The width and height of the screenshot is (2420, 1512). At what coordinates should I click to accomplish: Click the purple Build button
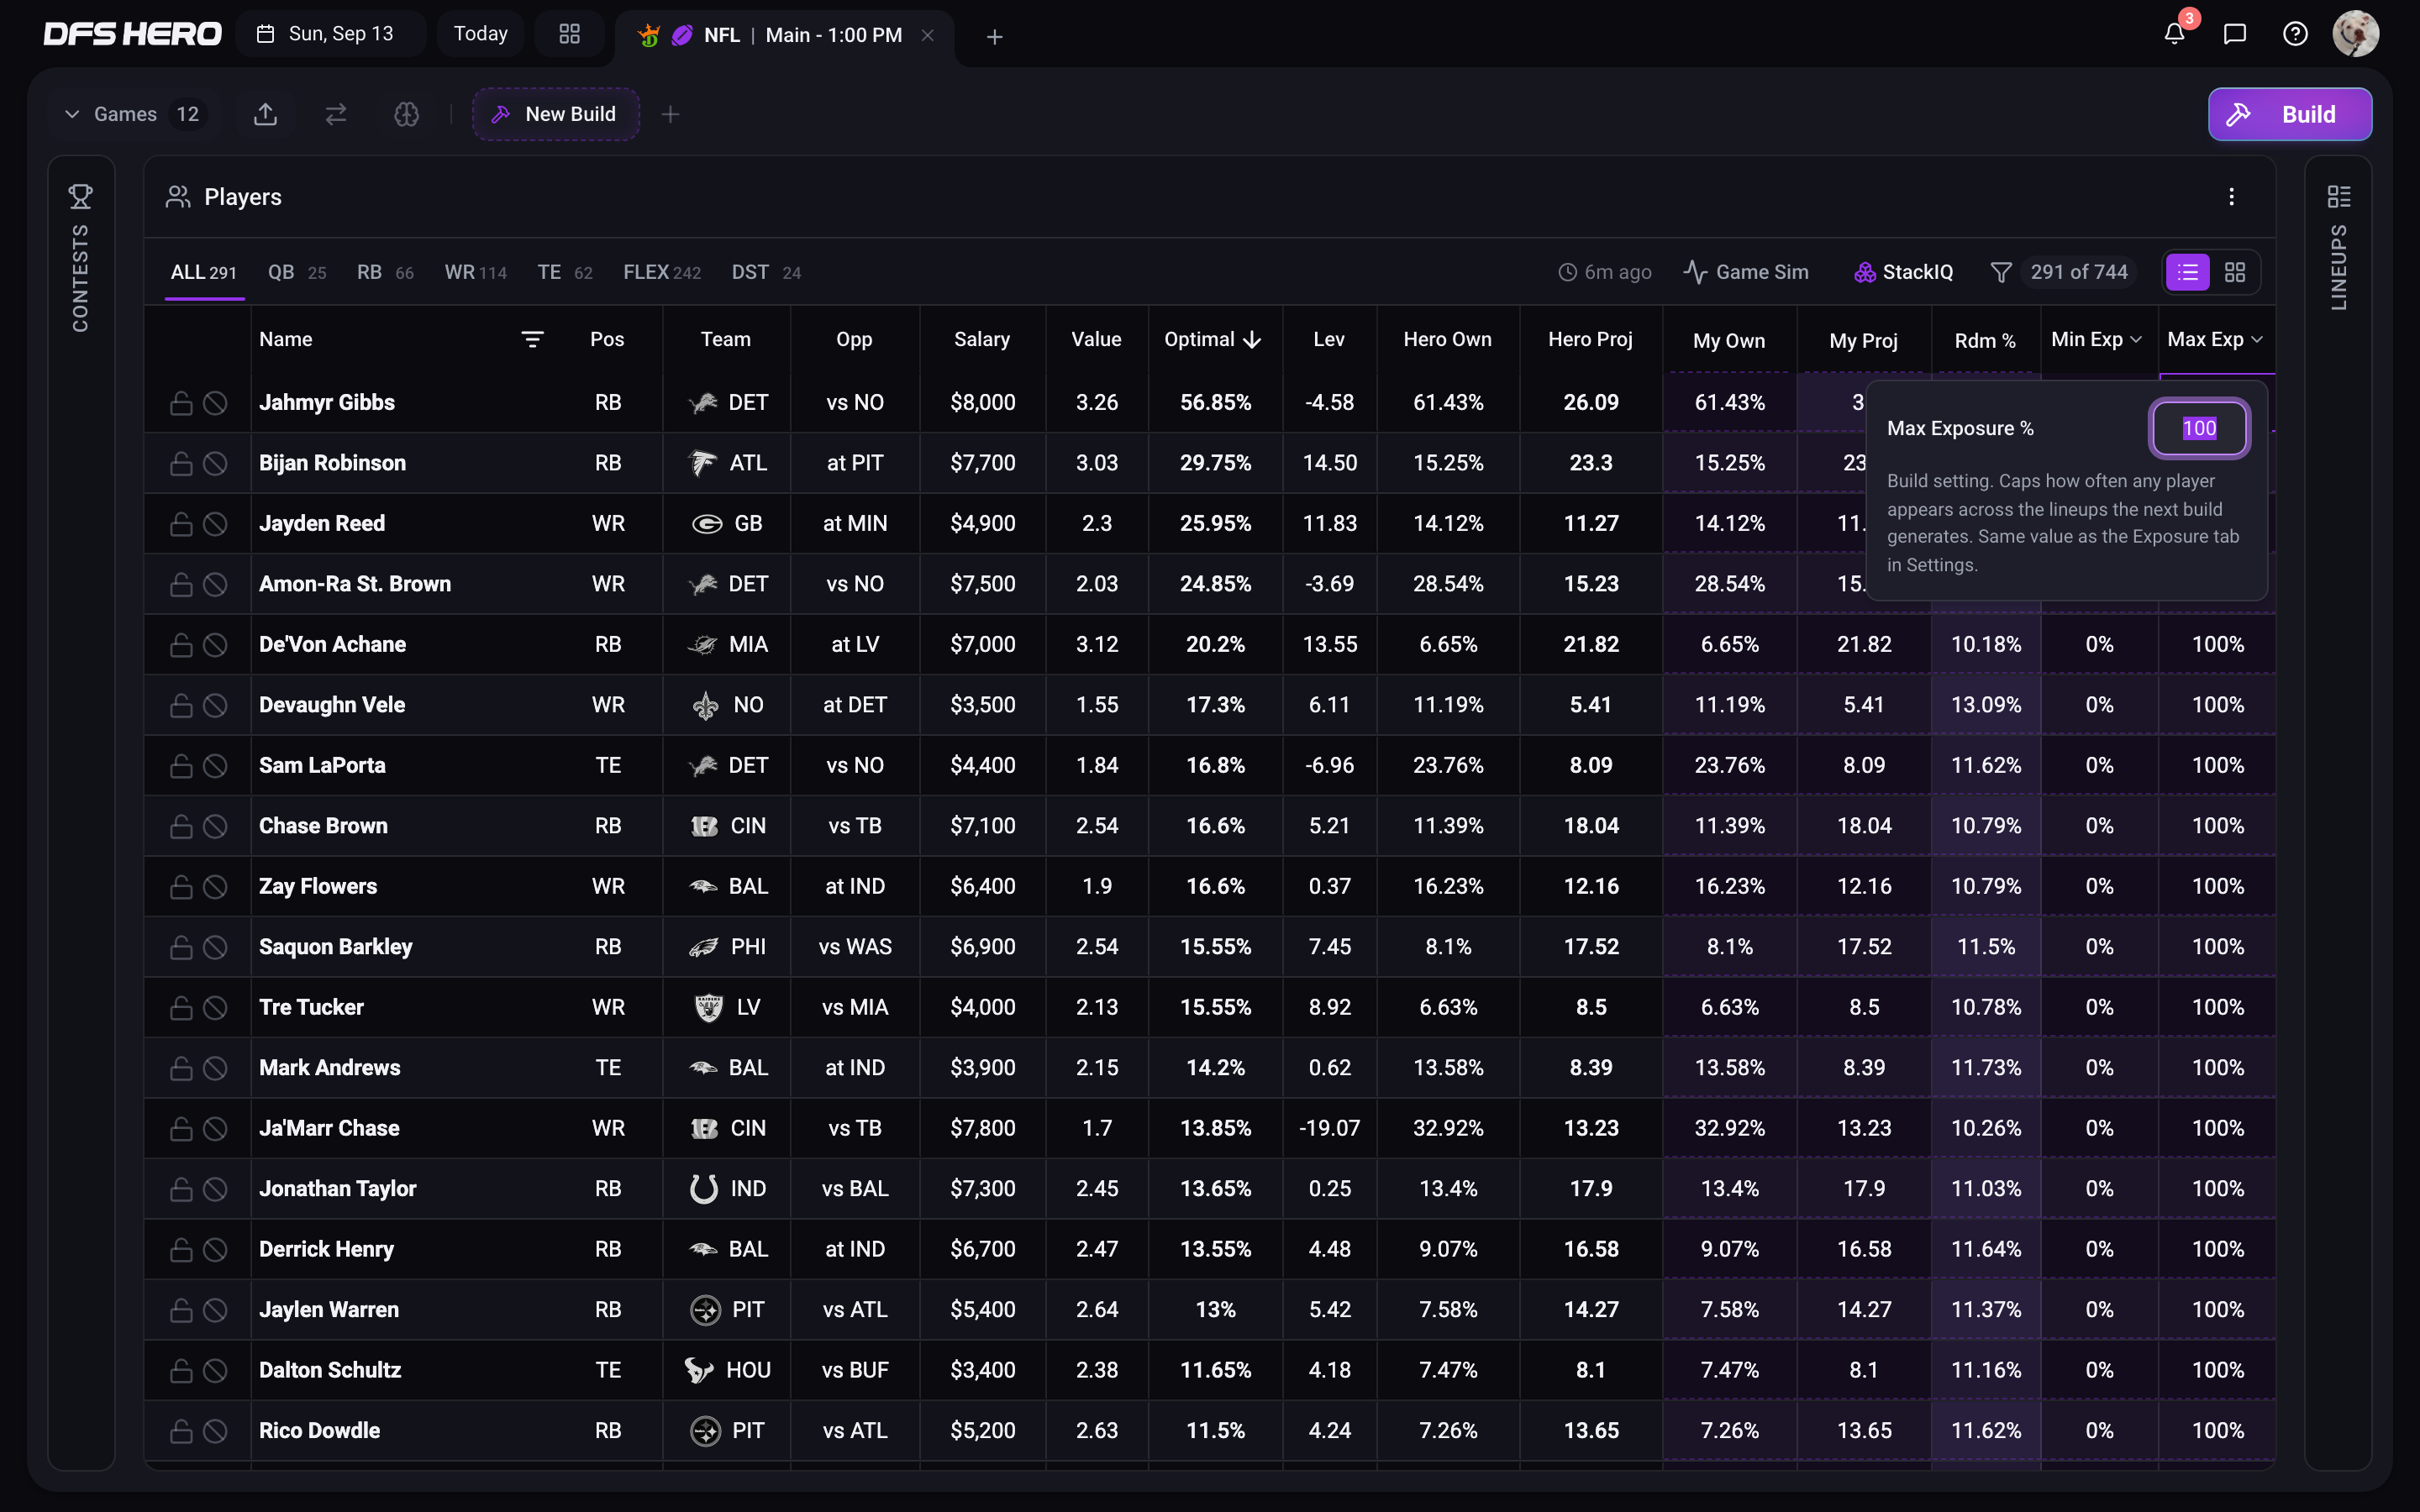(x=2289, y=114)
